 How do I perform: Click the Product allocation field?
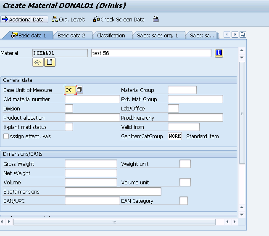tap(92, 118)
